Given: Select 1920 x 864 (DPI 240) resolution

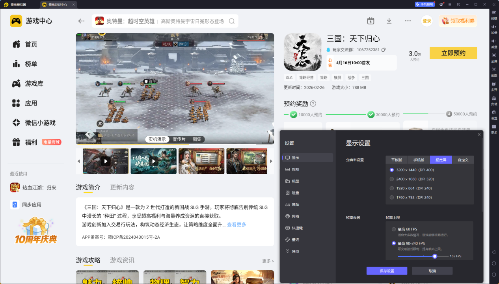Looking at the screenshot, I should pos(392,188).
